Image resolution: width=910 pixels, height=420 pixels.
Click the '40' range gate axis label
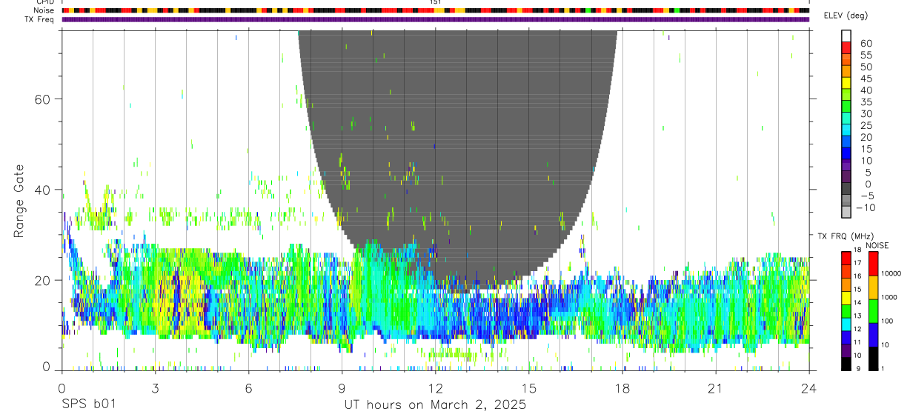coord(41,190)
